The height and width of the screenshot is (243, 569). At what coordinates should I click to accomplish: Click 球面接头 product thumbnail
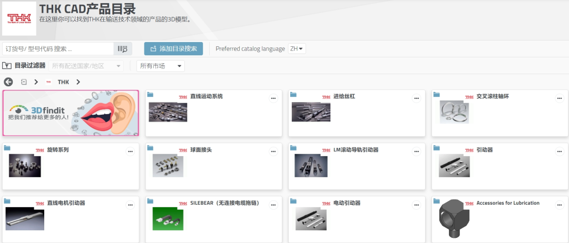168,166
